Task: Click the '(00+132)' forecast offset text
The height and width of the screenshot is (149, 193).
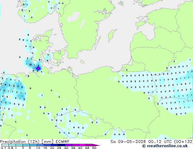Action: [x=184, y=142]
